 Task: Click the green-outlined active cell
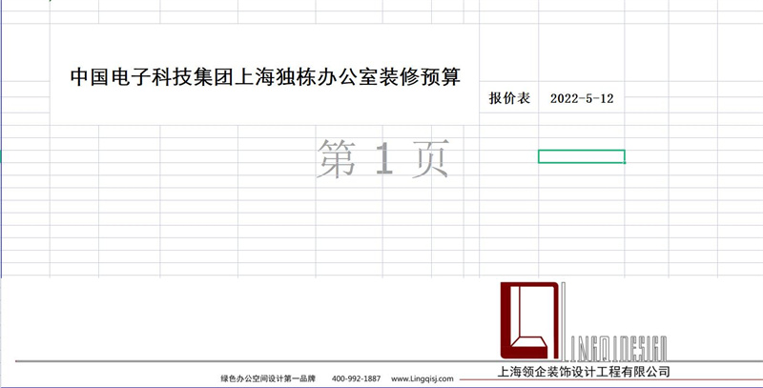581,156
